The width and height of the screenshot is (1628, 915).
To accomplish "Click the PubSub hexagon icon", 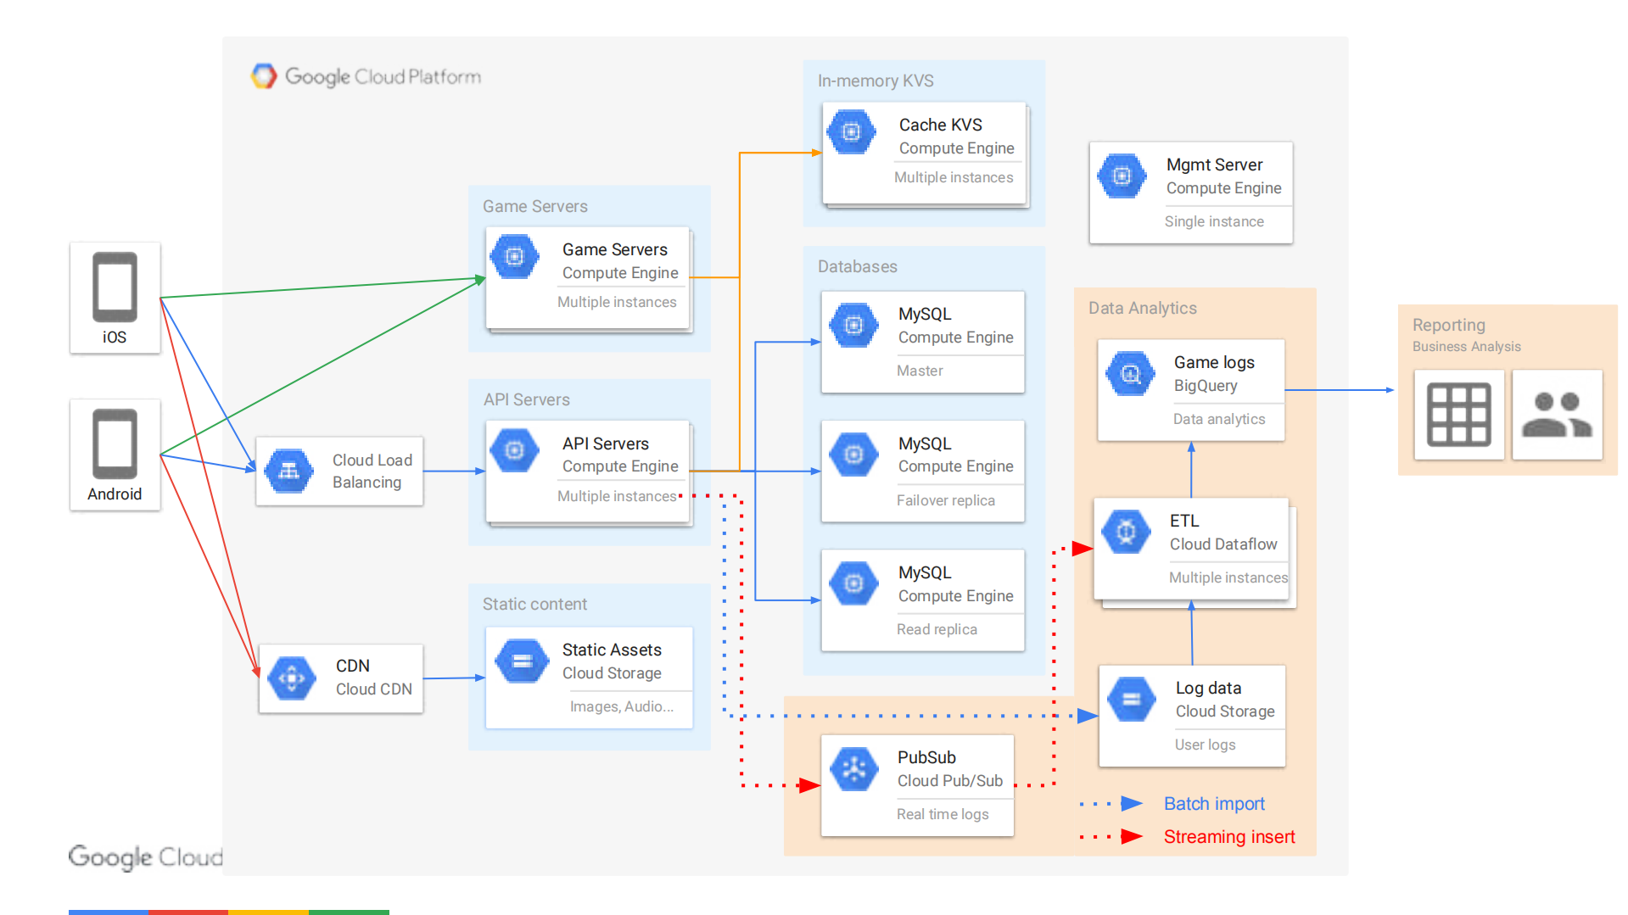I will [854, 769].
